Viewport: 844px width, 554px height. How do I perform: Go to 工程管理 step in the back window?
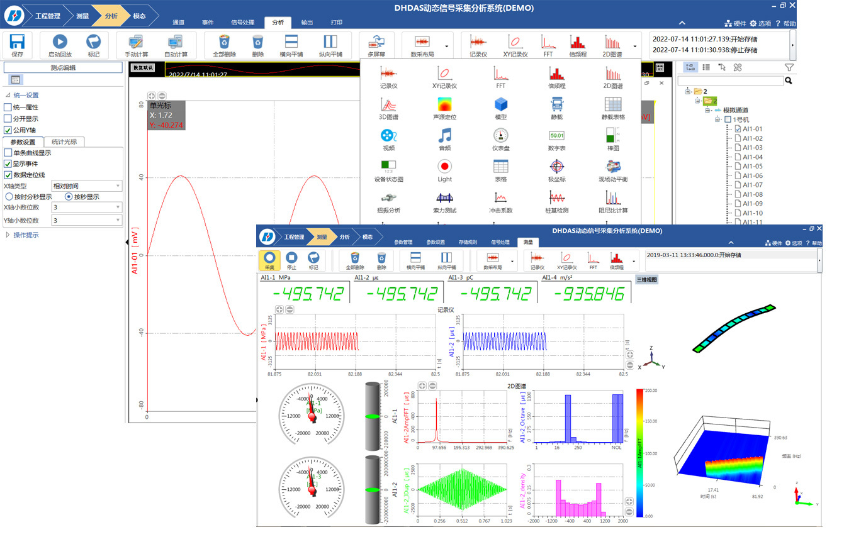[48, 15]
